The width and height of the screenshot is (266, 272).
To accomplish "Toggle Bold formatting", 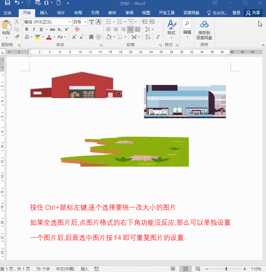I will [27, 29].
